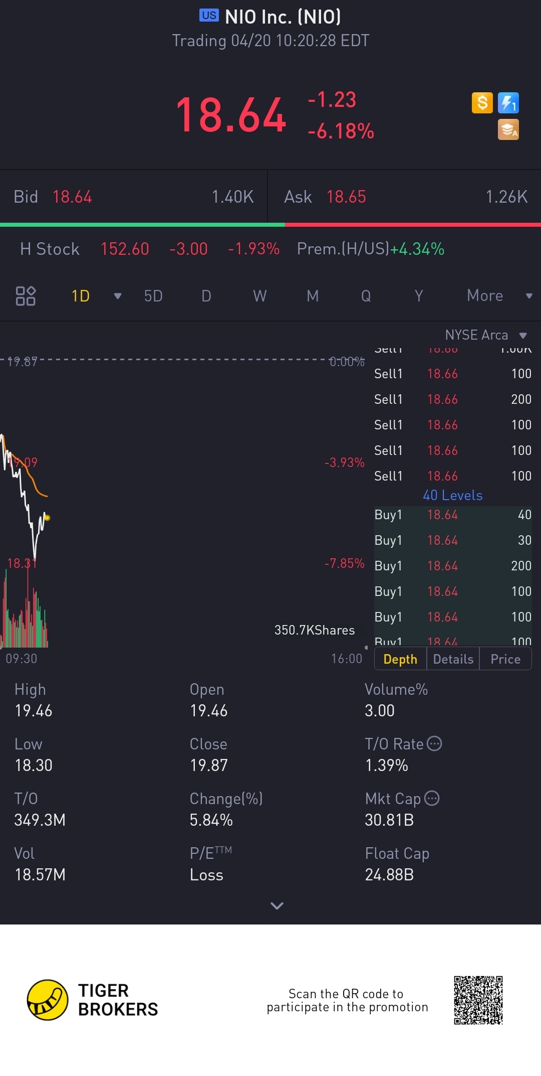The width and height of the screenshot is (541, 1076).
Task: Tap the blue lightning bolt icon
Action: 508,103
